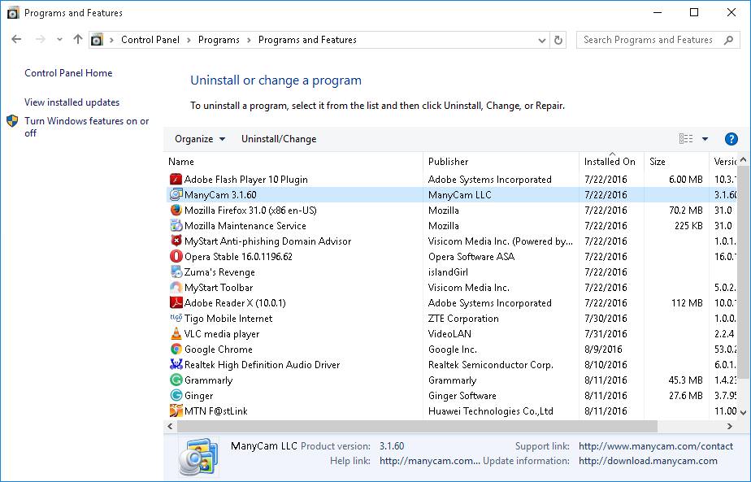Sort by the Publisher column header
This screenshot has width=751, height=482.
pyautogui.click(x=501, y=162)
